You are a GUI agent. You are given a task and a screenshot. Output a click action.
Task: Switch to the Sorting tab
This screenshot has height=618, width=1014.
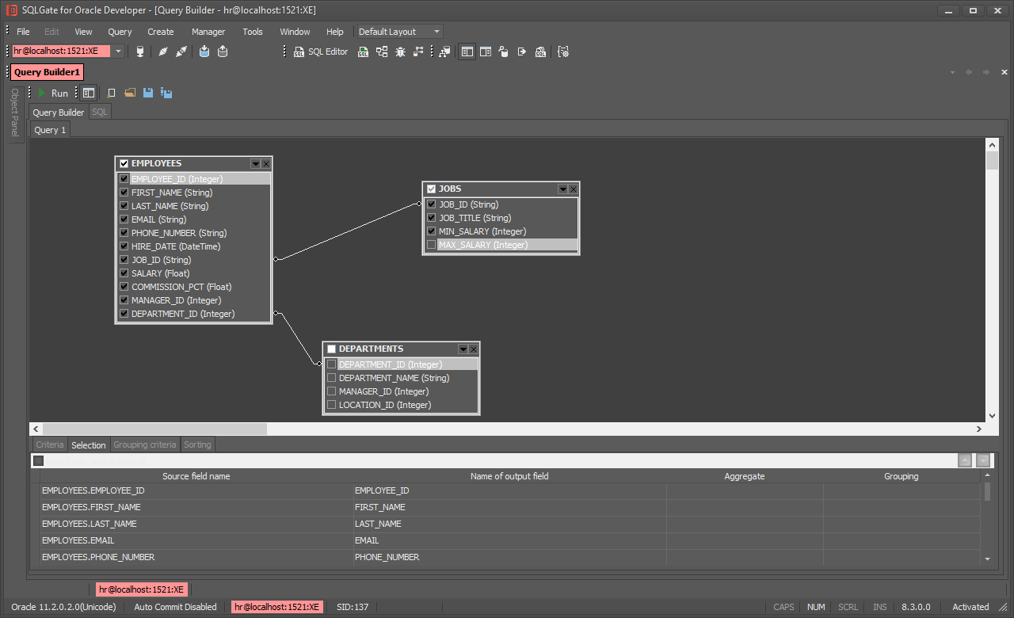[x=197, y=444]
